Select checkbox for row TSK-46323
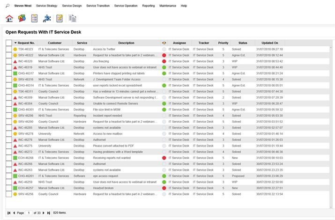This screenshot has width=335, height=220. tap(8, 49)
